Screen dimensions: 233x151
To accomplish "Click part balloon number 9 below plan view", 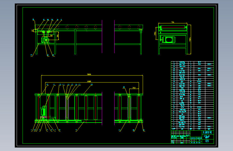I will [76, 130].
